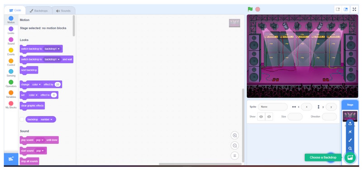Click the next backdrop block

[x=29, y=70]
